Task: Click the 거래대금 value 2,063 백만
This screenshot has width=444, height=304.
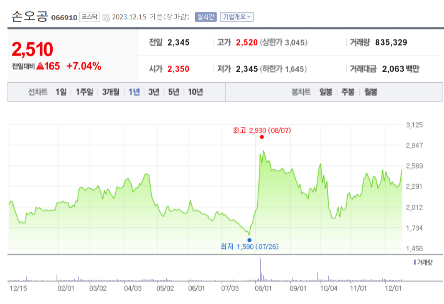Action: coord(400,69)
